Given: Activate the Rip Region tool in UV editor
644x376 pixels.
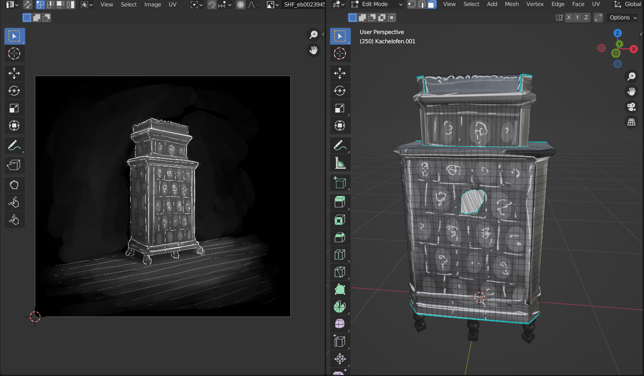Looking at the screenshot, I should (x=14, y=165).
